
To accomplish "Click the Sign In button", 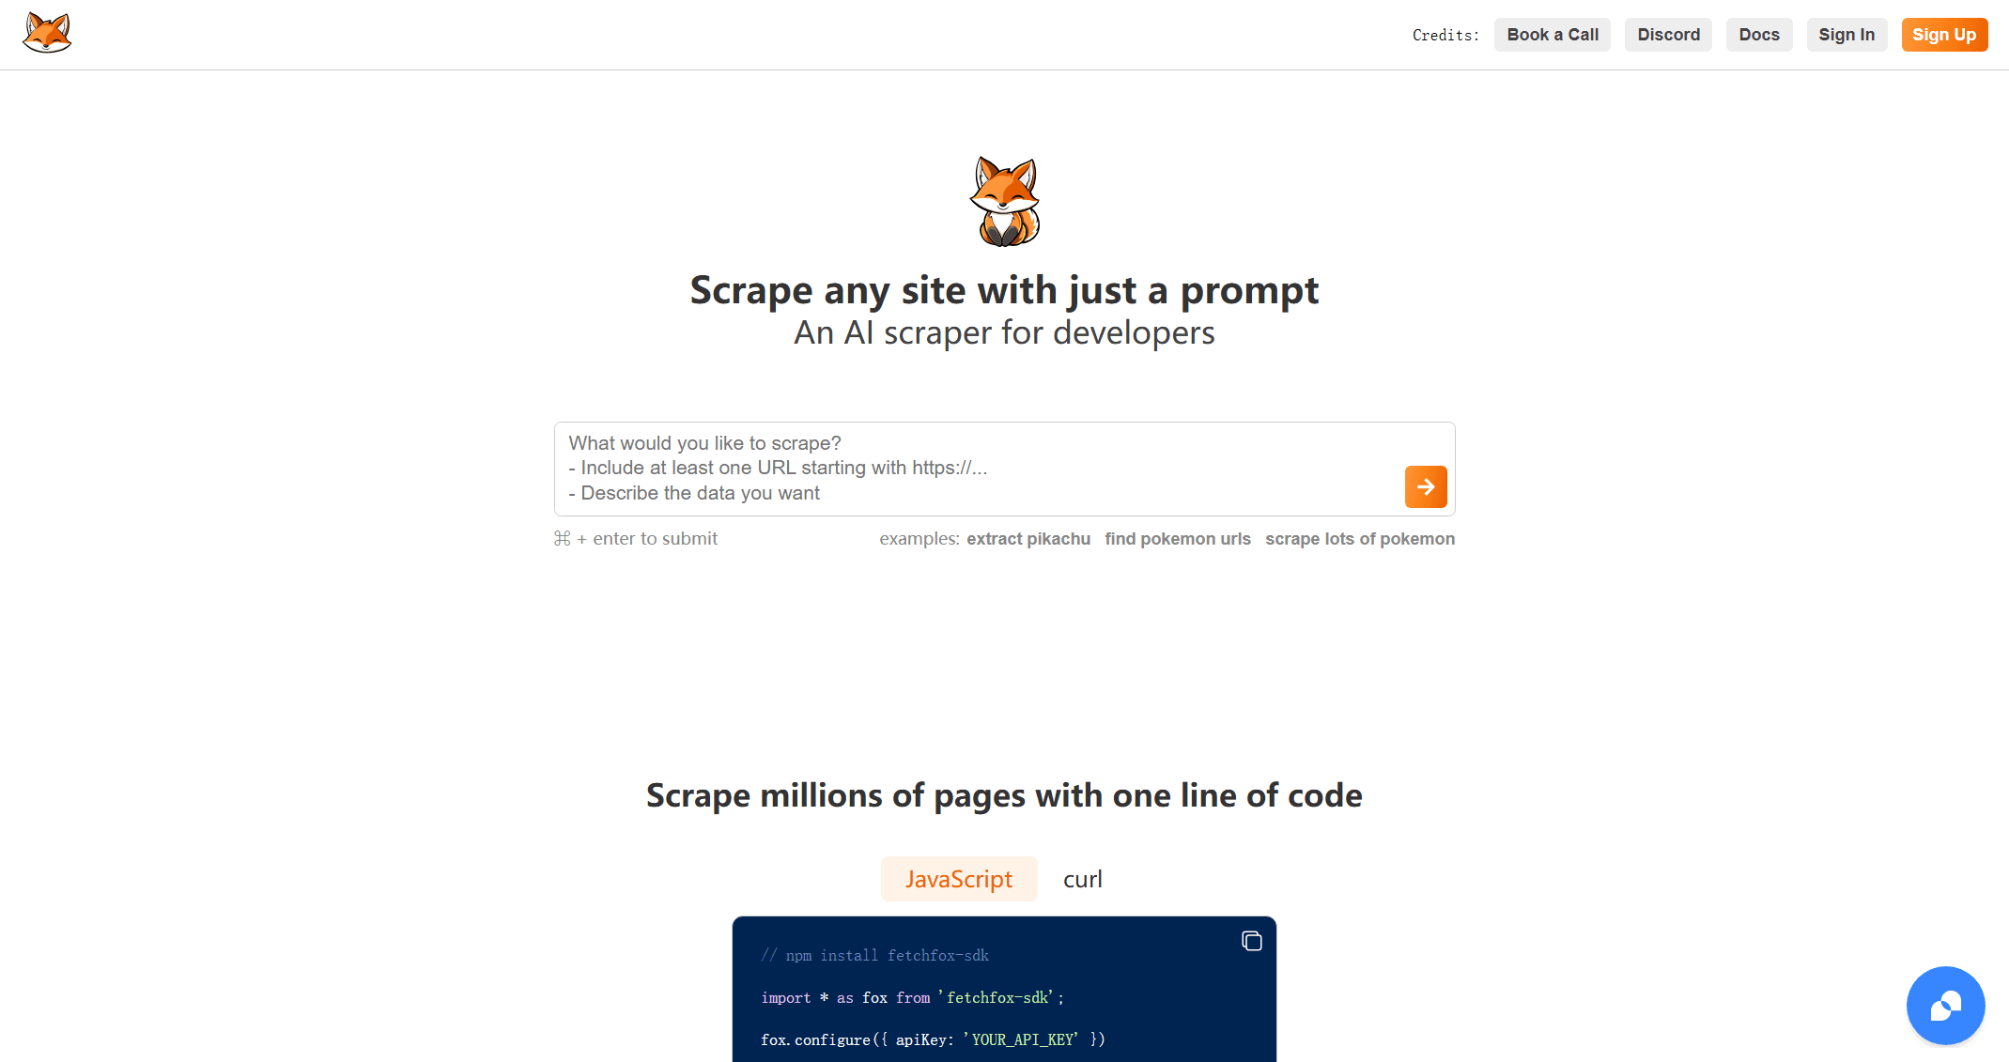I will tap(1846, 35).
